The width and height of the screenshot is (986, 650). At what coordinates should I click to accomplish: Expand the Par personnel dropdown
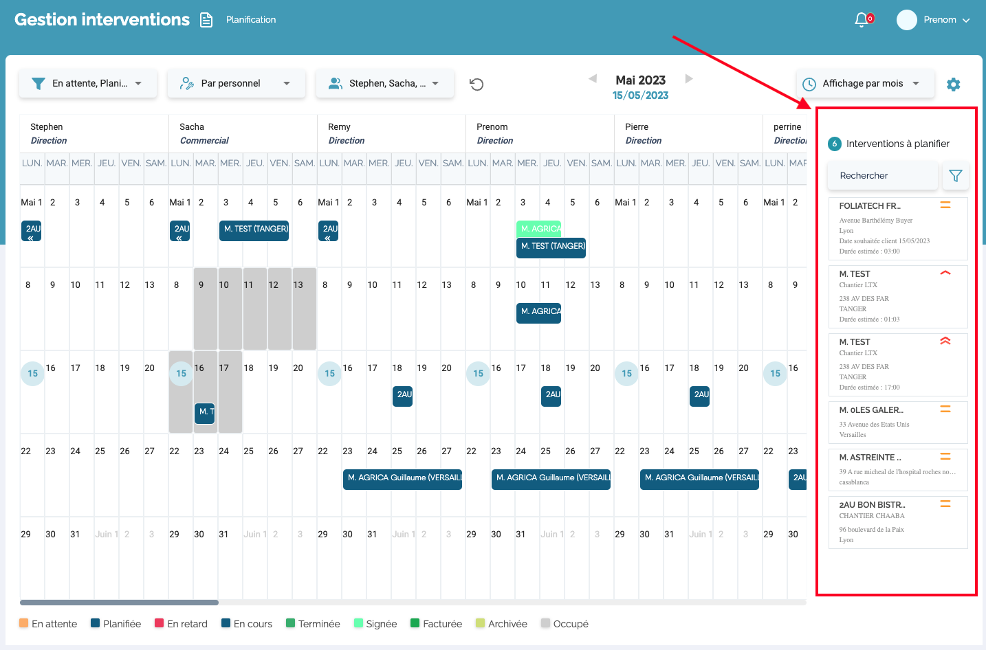[236, 84]
